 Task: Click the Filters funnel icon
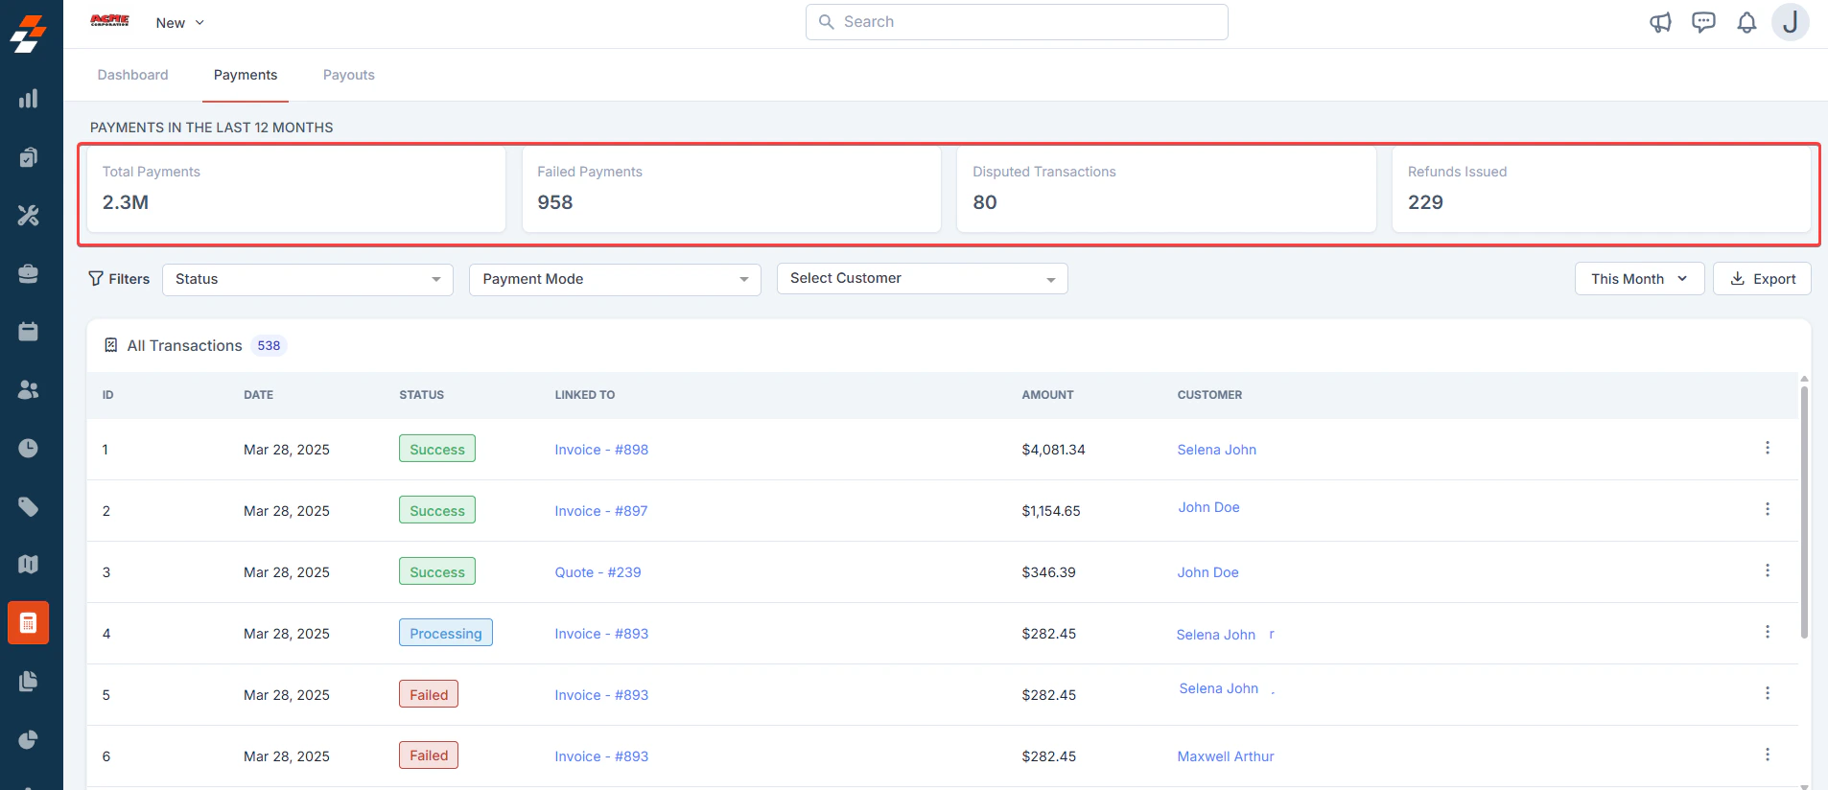[x=96, y=278]
